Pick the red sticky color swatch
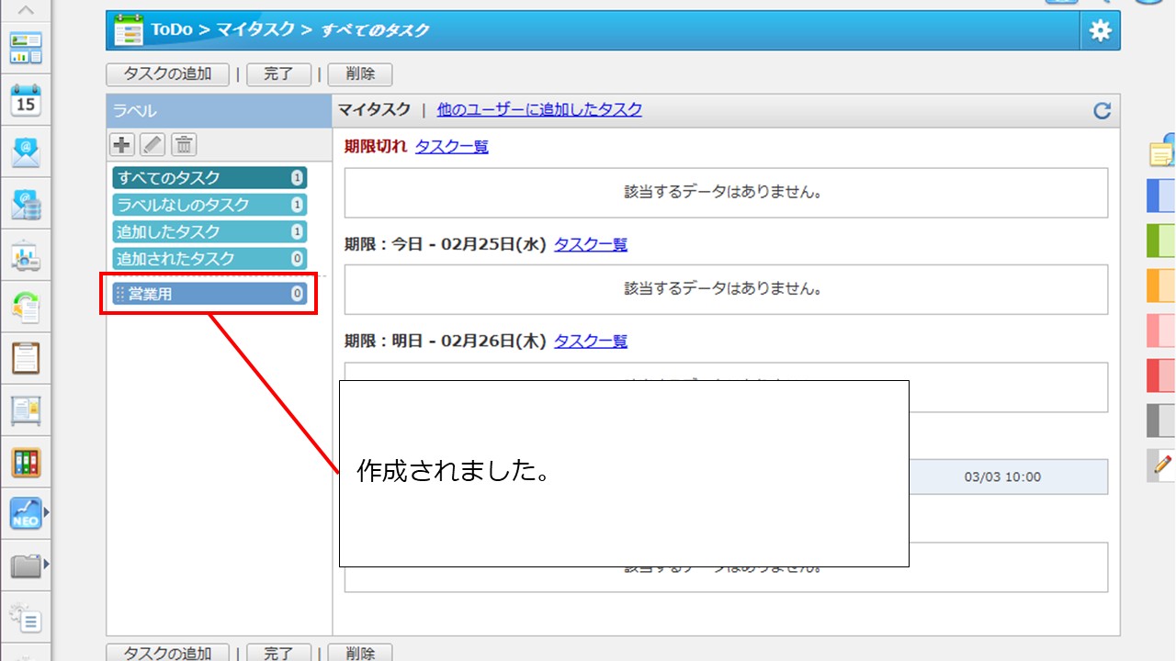This screenshot has height=661, width=1176. 1161,375
